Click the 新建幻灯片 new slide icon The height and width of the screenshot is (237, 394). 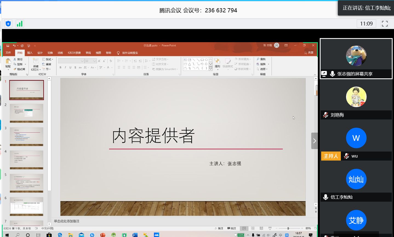36,61
